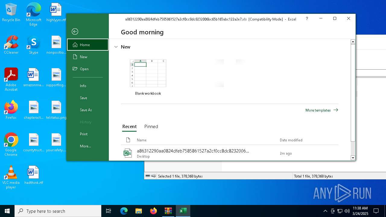386x217 pixels.
Task: Select highlyyes.rtf desktop file
Action: [56, 13]
